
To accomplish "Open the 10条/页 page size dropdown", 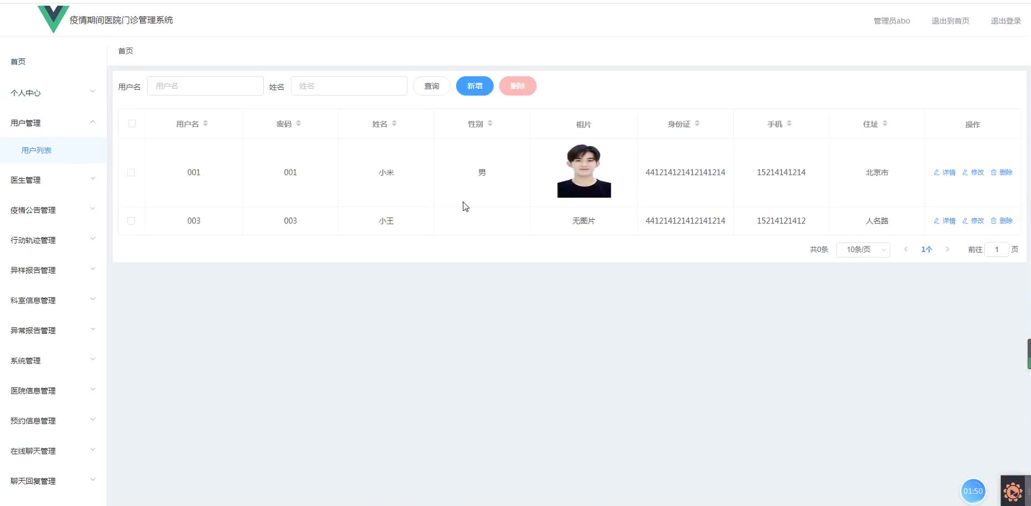I will pyautogui.click(x=862, y=249).
